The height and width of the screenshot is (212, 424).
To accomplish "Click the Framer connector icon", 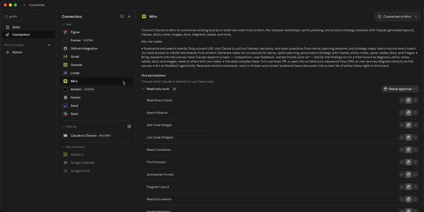I will pos(65,40).
